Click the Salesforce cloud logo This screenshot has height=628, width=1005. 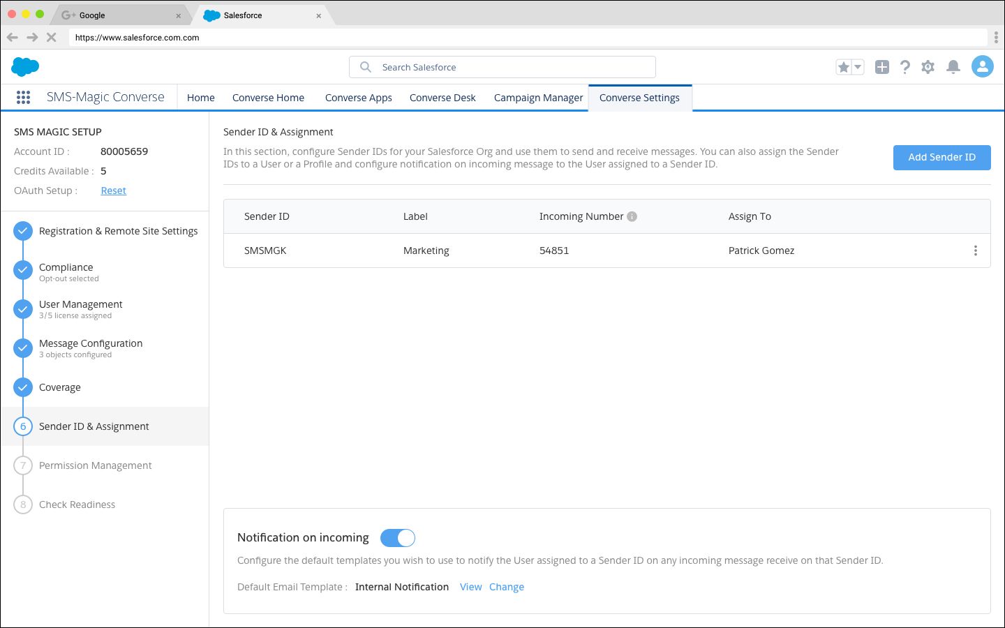25,67
